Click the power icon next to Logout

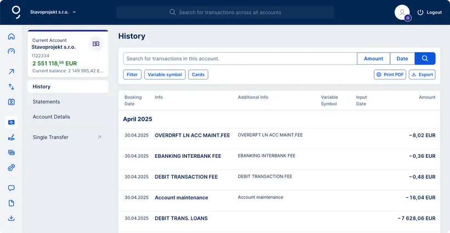(420, 12)
